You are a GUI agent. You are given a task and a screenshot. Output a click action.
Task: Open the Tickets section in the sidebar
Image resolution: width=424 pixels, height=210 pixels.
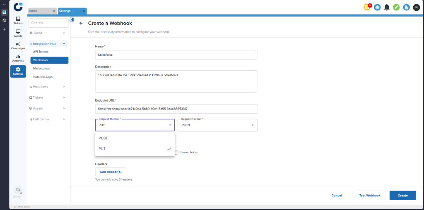18,21
